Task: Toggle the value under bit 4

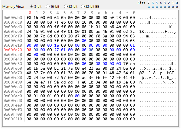Action: coord(161,7)
